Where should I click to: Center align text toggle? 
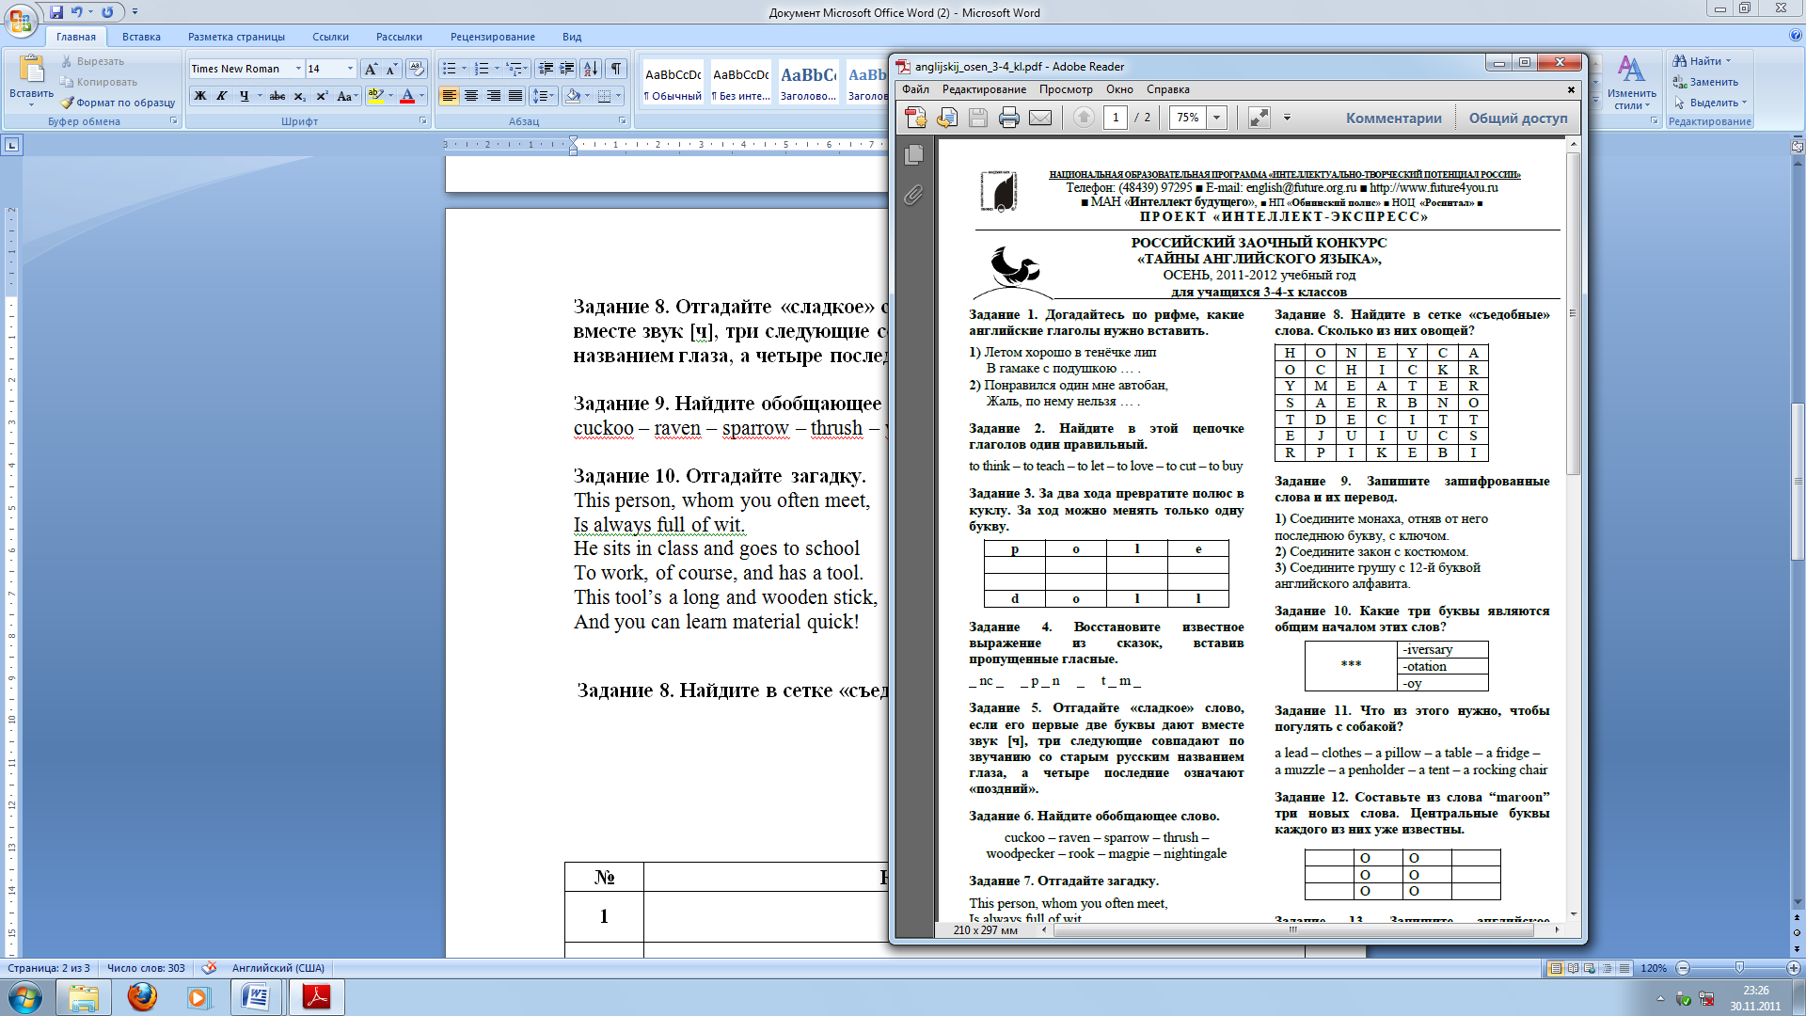click(471, 96)
